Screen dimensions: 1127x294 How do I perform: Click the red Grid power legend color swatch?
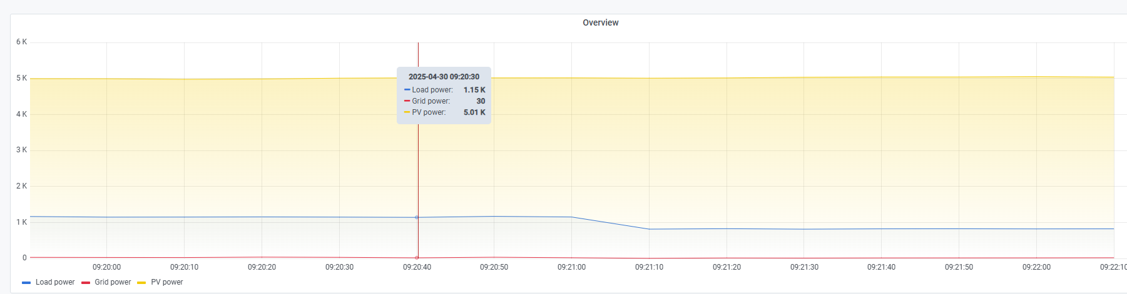(86, 283)
